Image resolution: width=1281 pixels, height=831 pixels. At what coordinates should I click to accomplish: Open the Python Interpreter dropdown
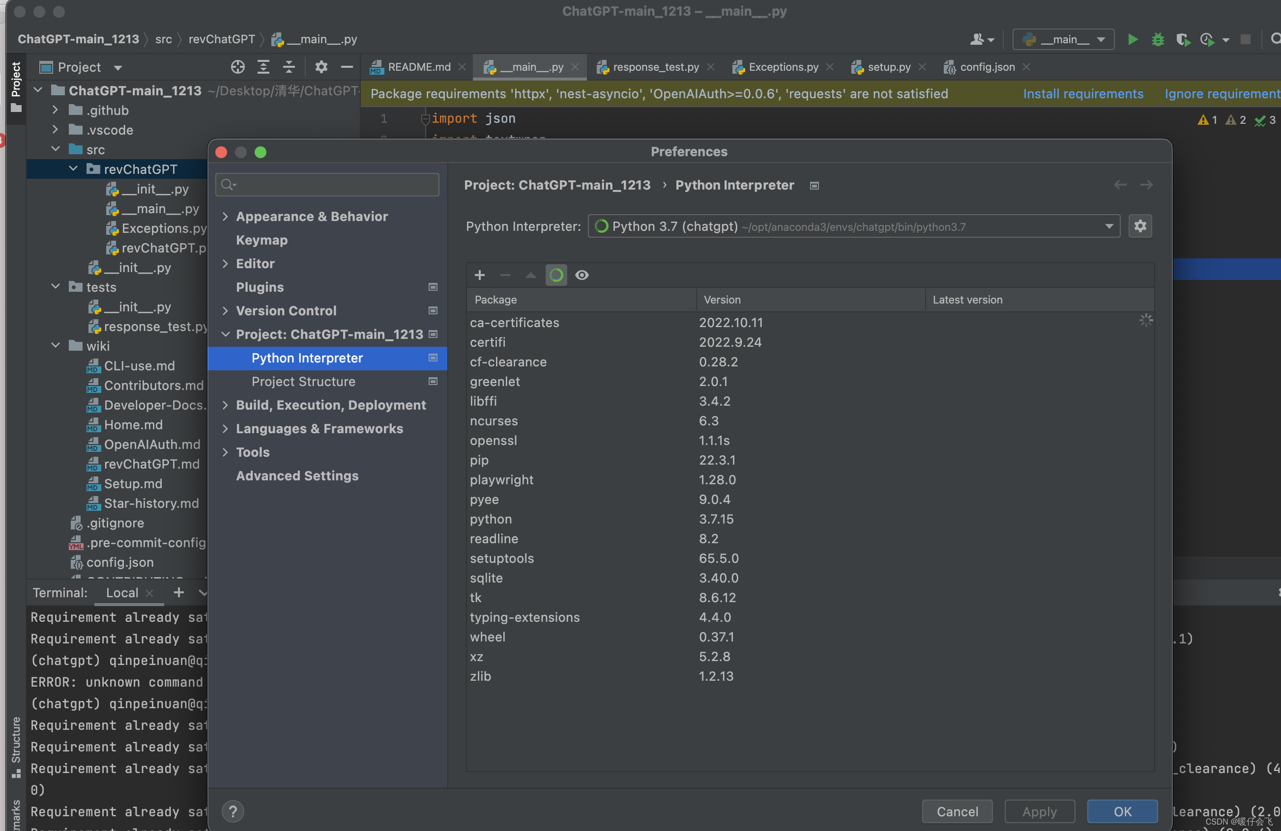tap(854, 226)
